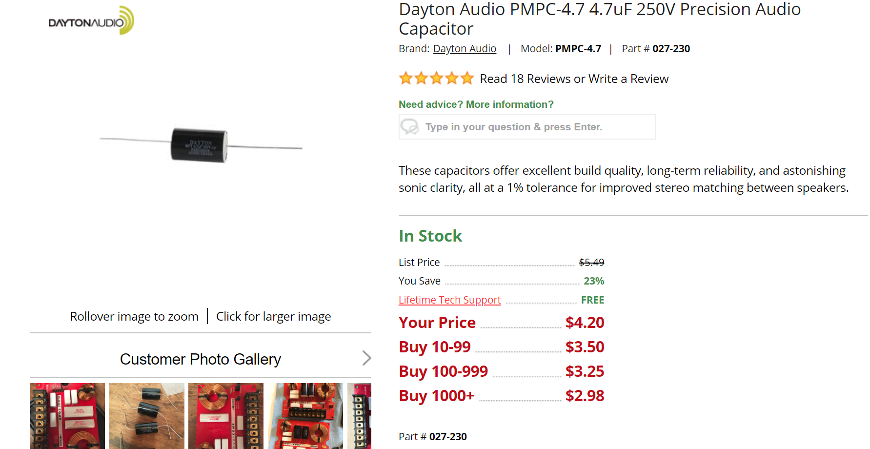This screenshot has width=870, height=449.
Task: Open third gallery photo with copper coil
Action: coord(226,416)
